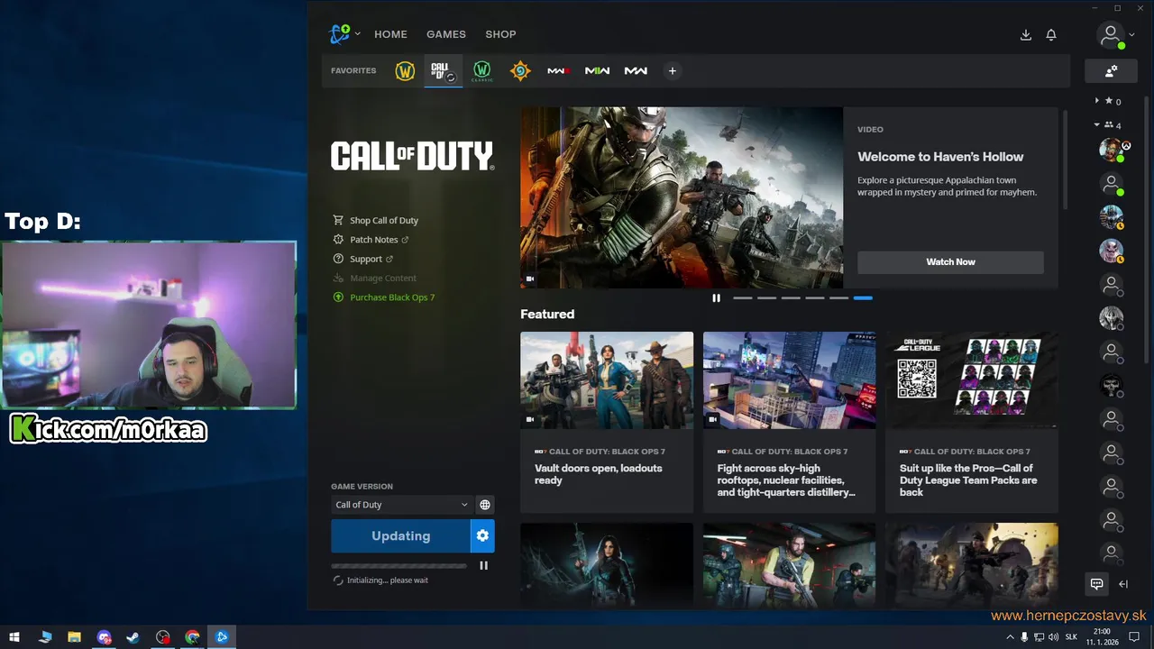Click the 'Welcome to Haven's Hollow' title
This screenshot has width=1154, height=649.
point(940,157)
